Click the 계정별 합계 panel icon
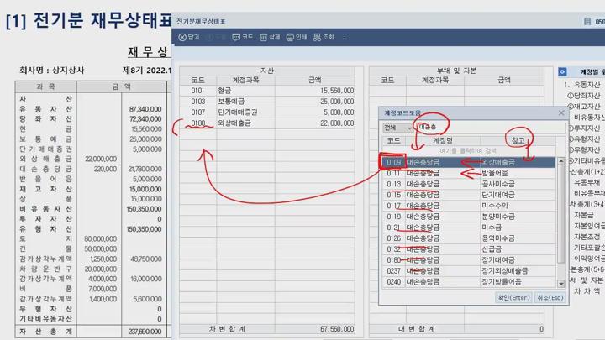This screenshot has width=605, height=340. 562,71
